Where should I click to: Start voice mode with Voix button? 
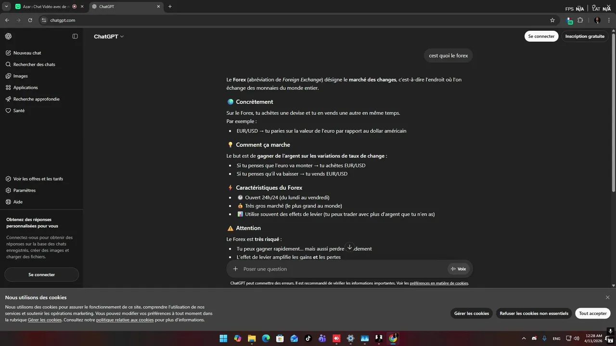[x=458, y=269]
